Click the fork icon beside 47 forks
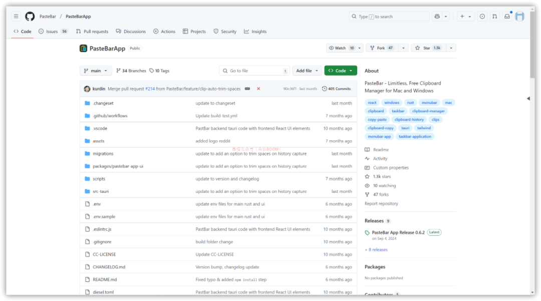The width and height of the screenshot is (541, 301). click(x=367, y=194)
